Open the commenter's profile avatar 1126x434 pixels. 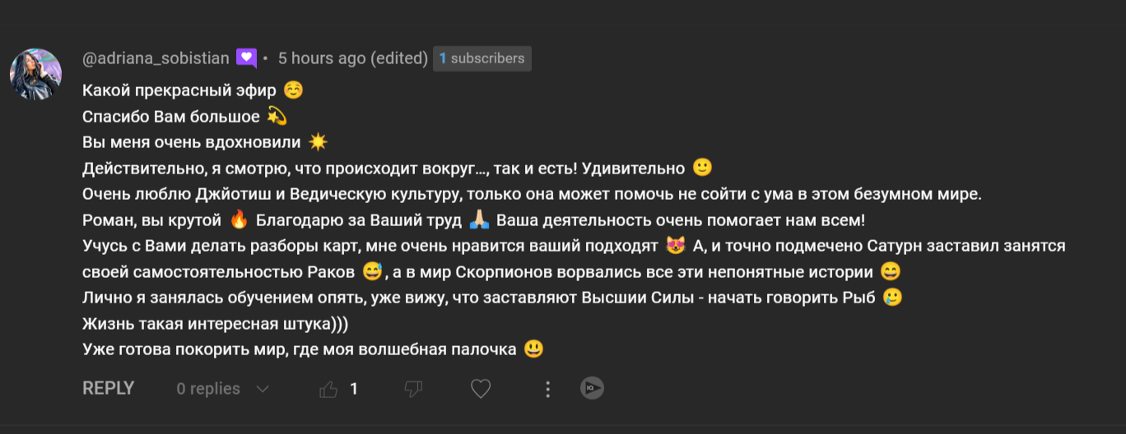[x=36, y=74]
